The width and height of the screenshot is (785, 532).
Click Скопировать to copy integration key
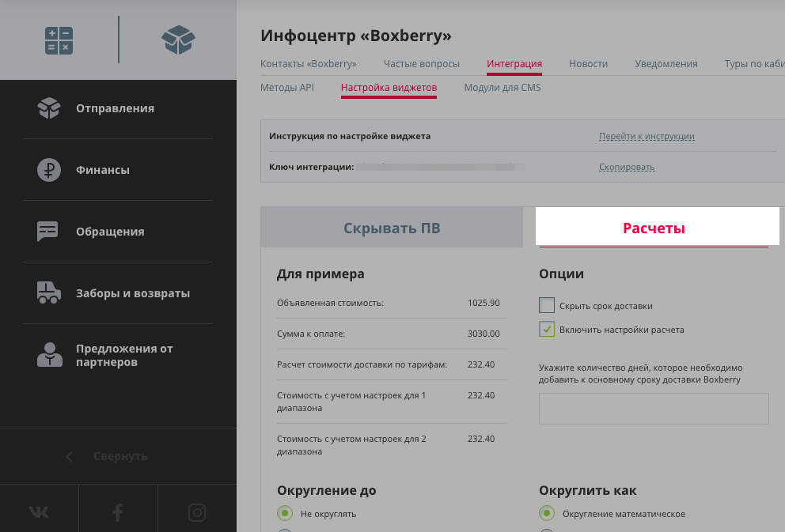[627, 167]
